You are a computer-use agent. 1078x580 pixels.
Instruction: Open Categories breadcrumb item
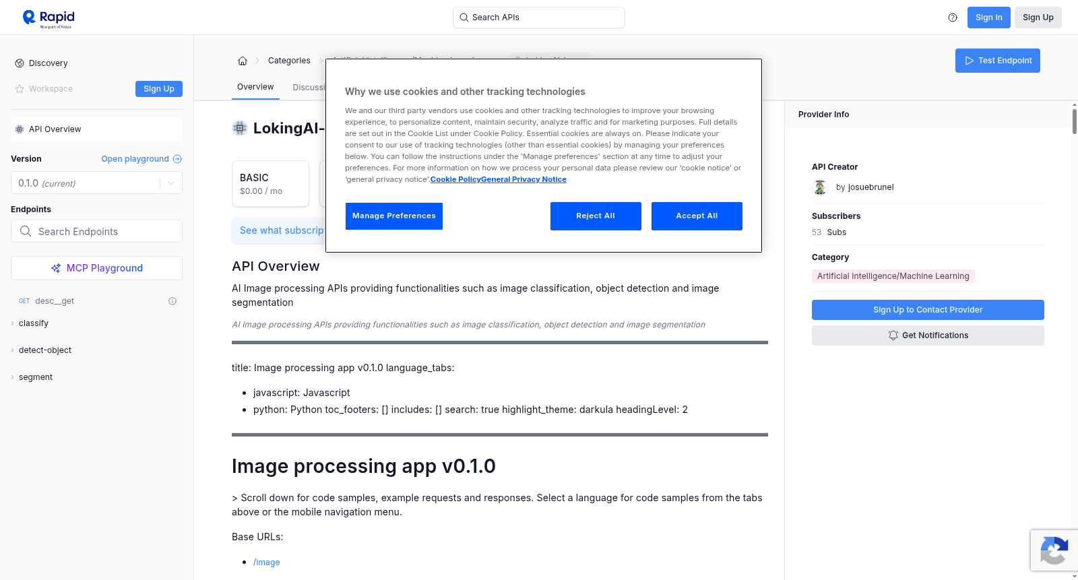tap(289, 61)
